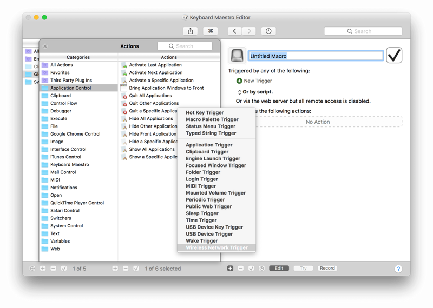
Task: Select Wireless Network Trigger
Action: [216, 247]
